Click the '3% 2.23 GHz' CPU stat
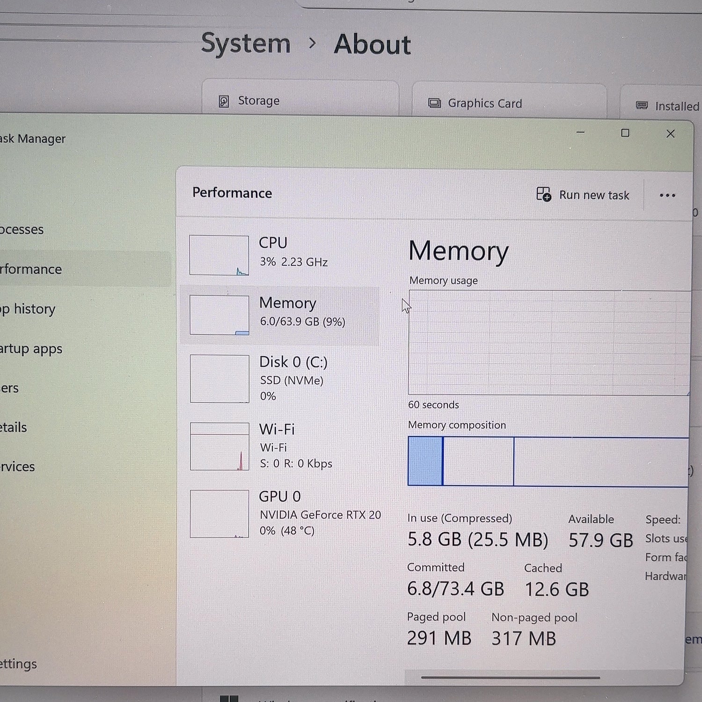 tap(294, 262)
